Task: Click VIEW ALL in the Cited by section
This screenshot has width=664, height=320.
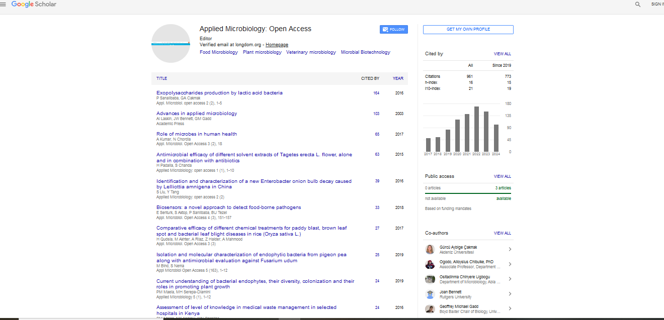Action: [502, 54]
